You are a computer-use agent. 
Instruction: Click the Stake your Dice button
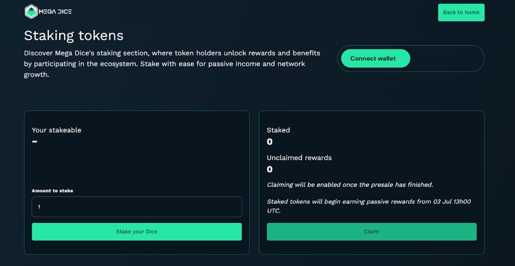[137, 232]
